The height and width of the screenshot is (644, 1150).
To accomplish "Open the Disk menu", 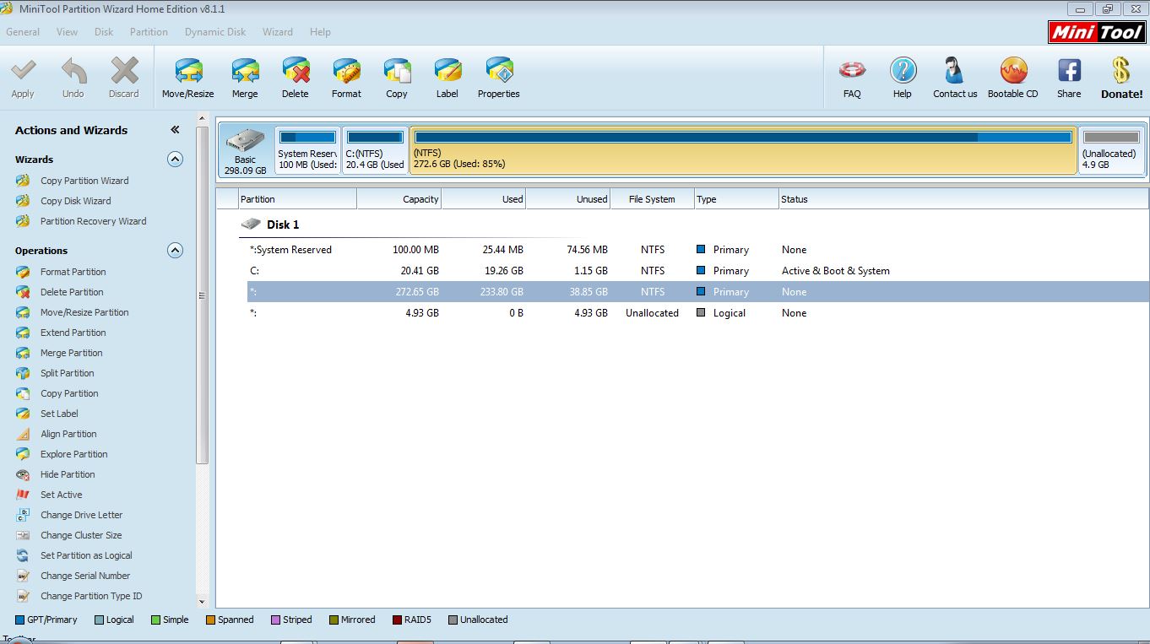I will tap(104, 32).
